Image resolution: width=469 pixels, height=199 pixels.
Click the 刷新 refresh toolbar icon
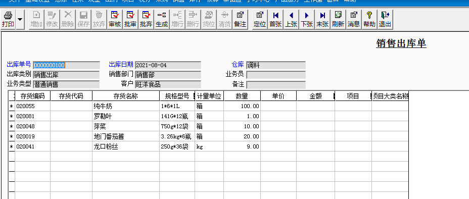pos(338,19)
